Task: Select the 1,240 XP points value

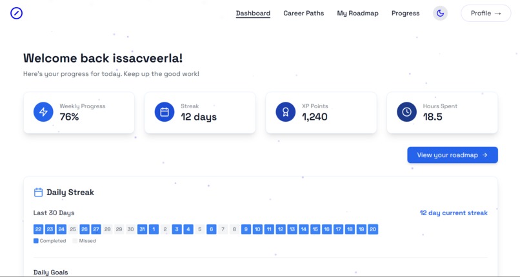Action: click(315, 117)
